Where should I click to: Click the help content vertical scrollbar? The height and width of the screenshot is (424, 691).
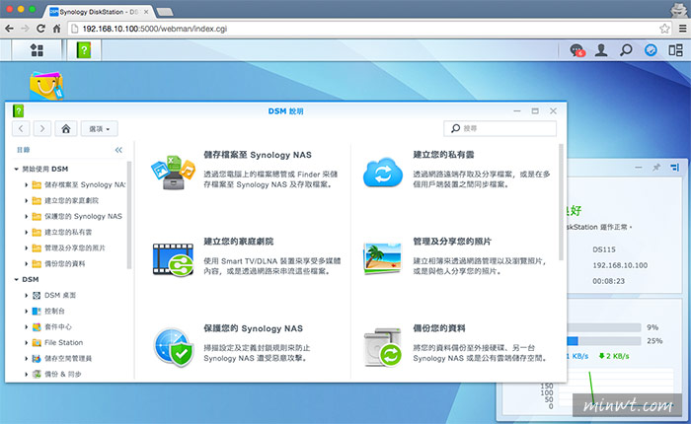pyautogui.click(x=561, y=202)
